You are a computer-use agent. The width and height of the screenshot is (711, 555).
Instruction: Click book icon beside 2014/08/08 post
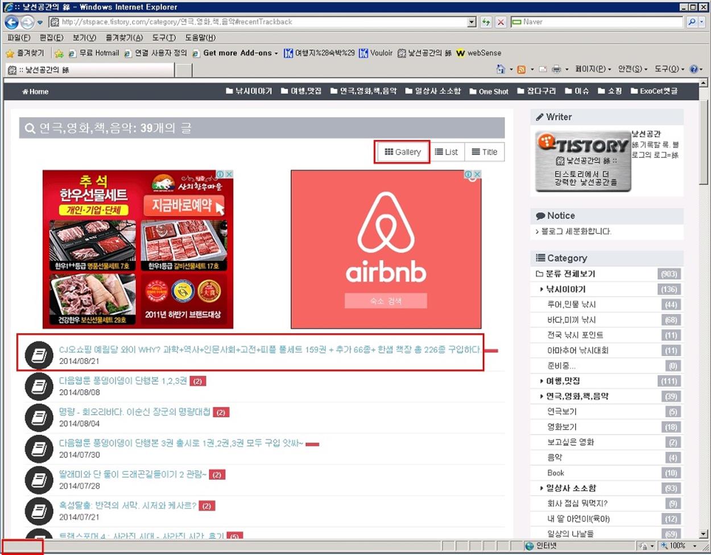[39, 386]
